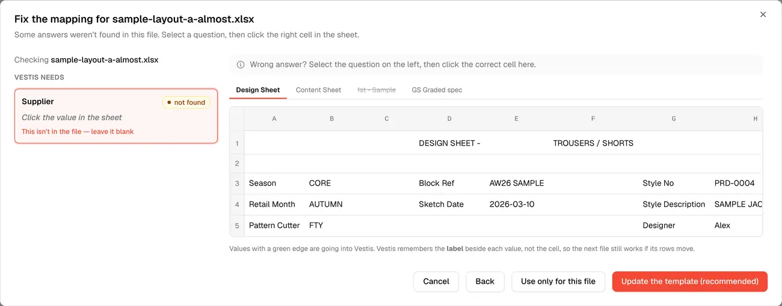Image resolution: width=782 pixels, height=306 pixels.
Task: Select column F header
Action: click(593, 119)
